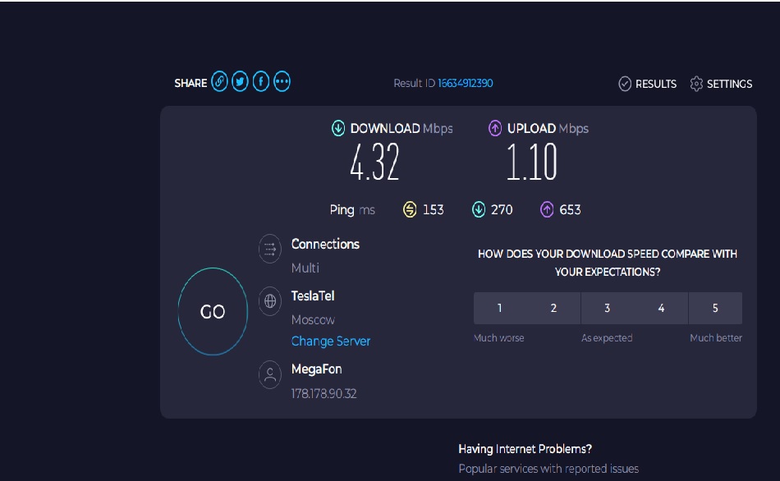780x481 pixels.
Task: Click the idle ping latency icon
Action: [x=410, y=210]
